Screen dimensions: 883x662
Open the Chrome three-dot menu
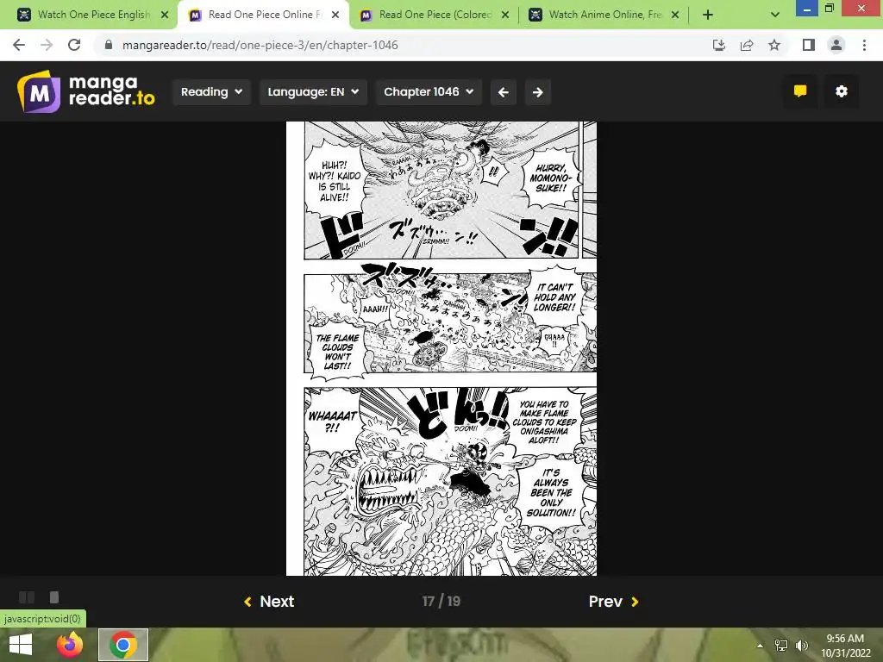(x=864, y=45)
